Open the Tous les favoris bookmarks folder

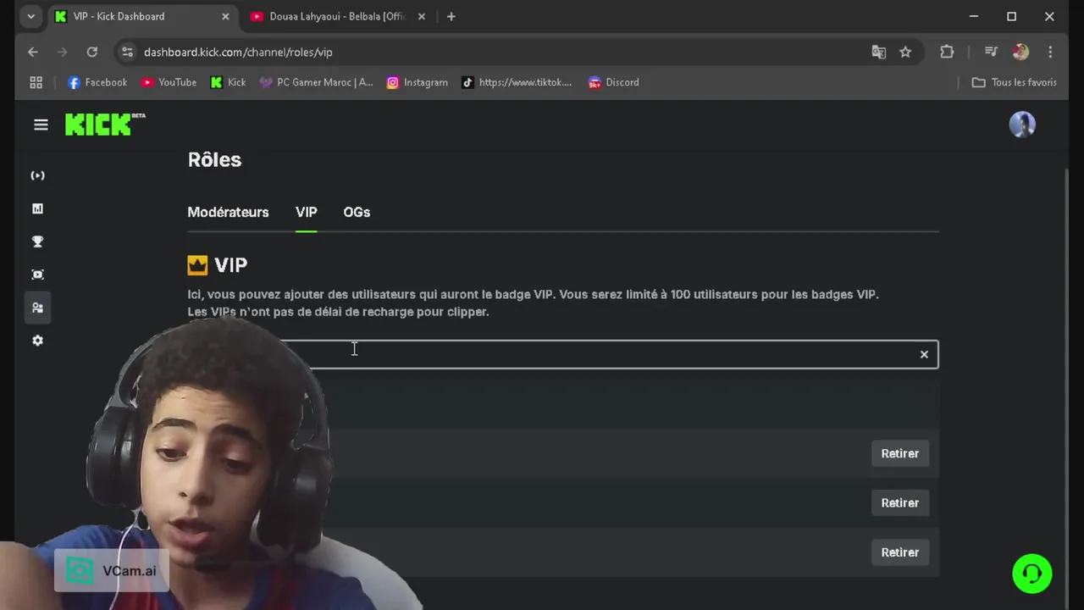pyautogui.click(x=1014, y=82)
